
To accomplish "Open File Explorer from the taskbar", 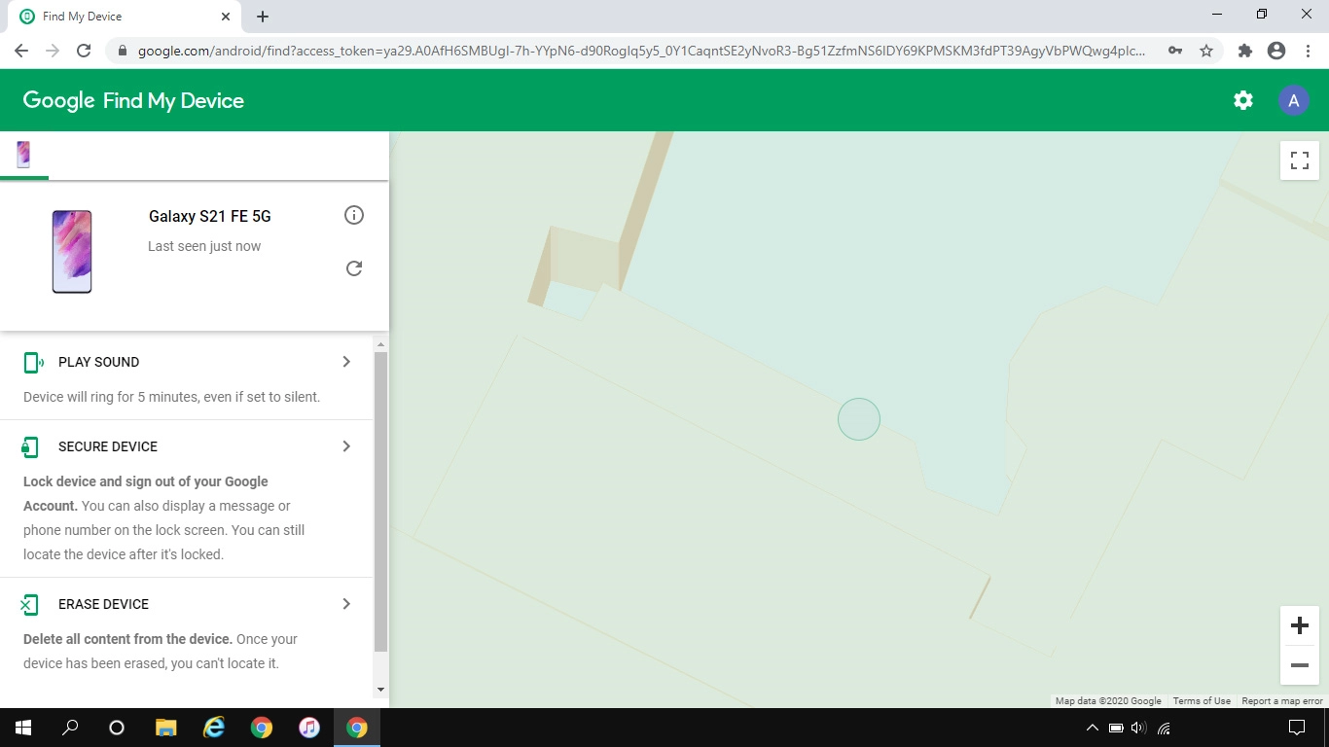I will pyautogui.click(x=166, y=728).
